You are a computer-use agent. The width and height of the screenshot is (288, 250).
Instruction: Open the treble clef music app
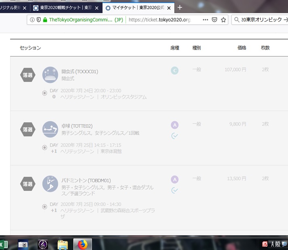pos(43,245)
